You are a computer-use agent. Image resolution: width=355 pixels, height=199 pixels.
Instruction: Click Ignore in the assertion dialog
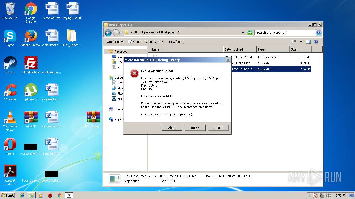(x=218, y=128)
